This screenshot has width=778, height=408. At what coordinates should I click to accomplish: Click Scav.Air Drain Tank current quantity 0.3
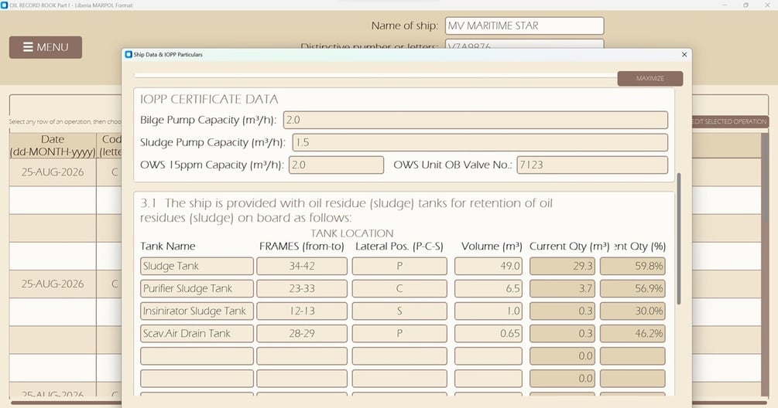(562, 333)
